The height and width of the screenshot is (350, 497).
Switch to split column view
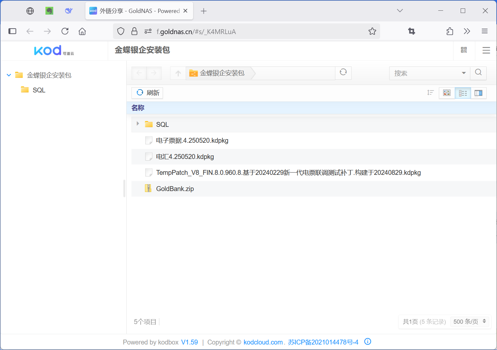[x=478, y=93]
